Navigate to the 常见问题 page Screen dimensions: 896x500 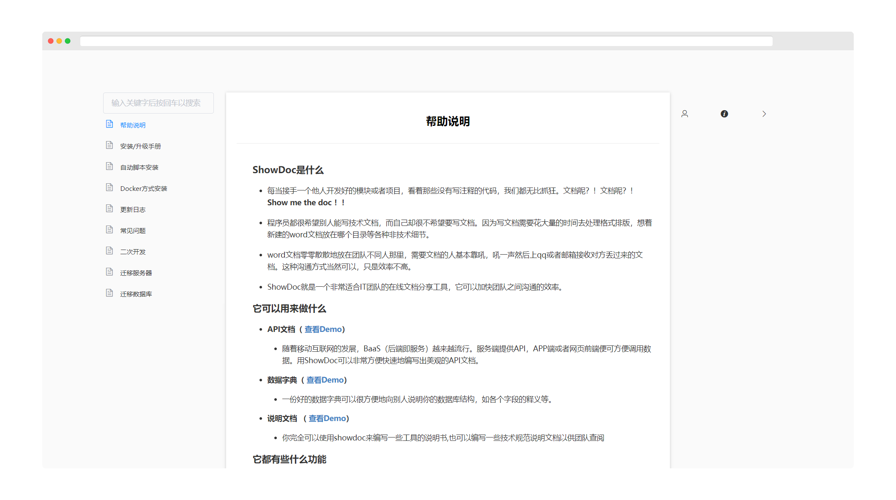[x=133, y=231]
